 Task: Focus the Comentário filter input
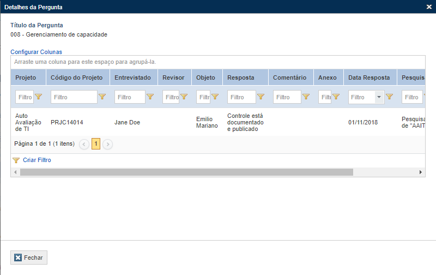tap(287, 97)
